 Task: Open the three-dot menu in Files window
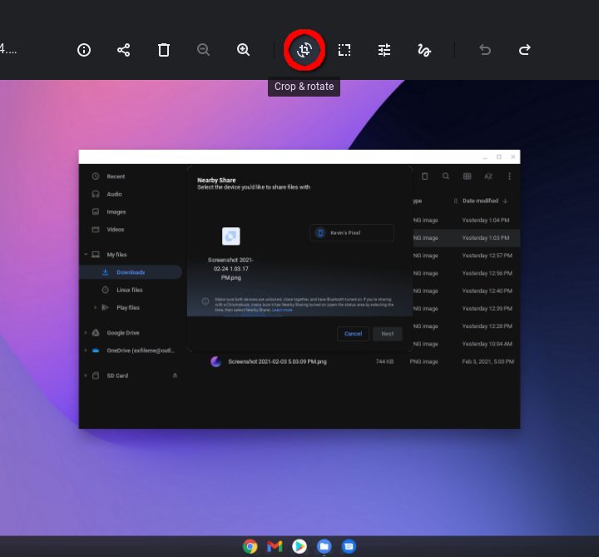509,177
